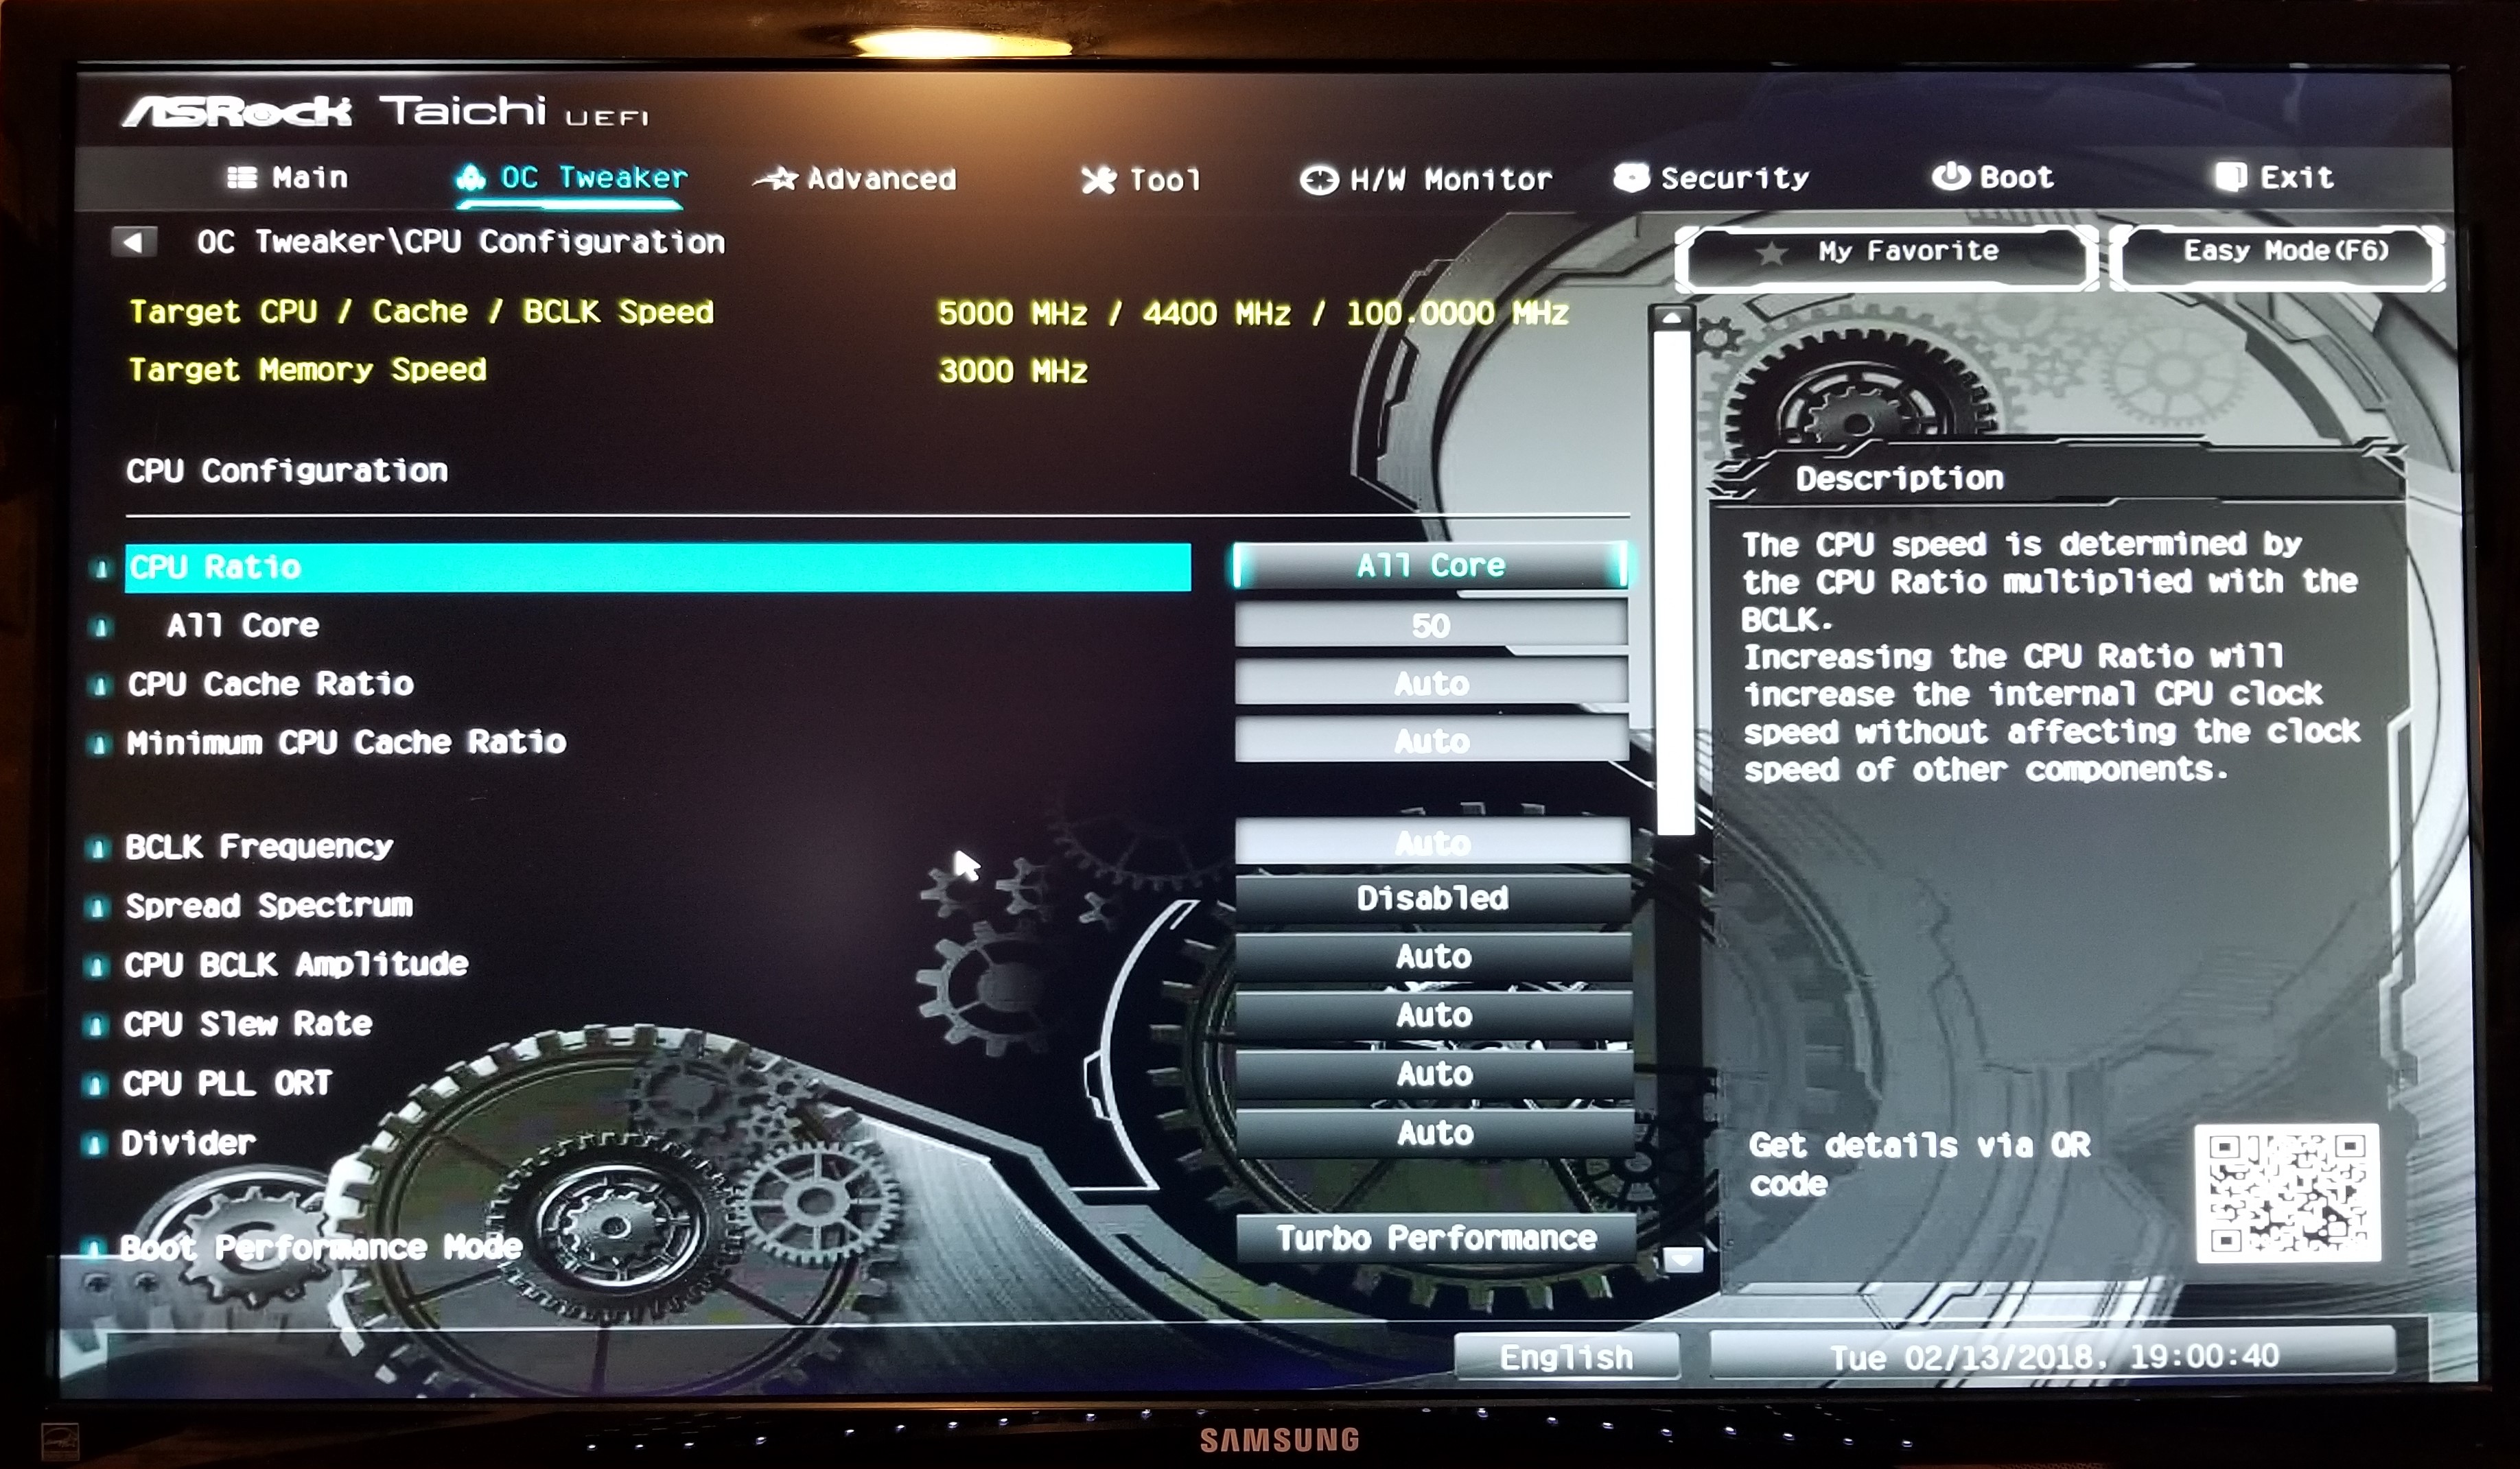Open the CPU PLL ORT Auto selector

pos(1434,1074)
